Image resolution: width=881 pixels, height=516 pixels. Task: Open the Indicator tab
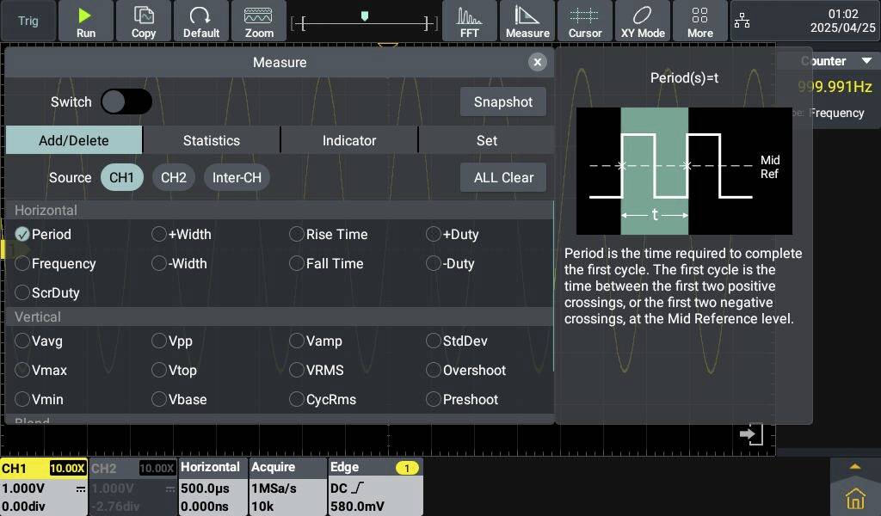[x=348, y=140]
